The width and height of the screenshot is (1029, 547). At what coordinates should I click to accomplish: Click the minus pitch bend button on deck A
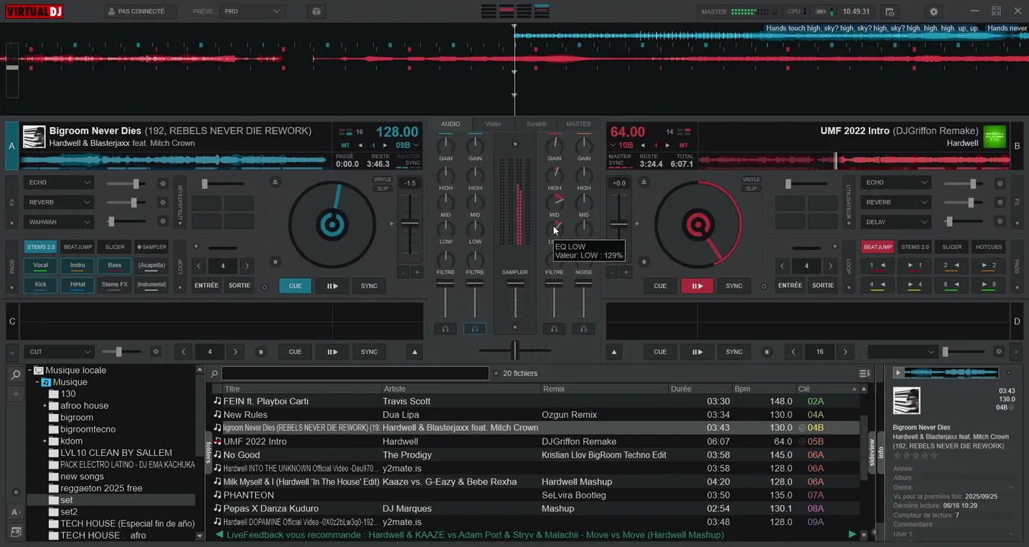pyautogui.click(x=403, y=272)
